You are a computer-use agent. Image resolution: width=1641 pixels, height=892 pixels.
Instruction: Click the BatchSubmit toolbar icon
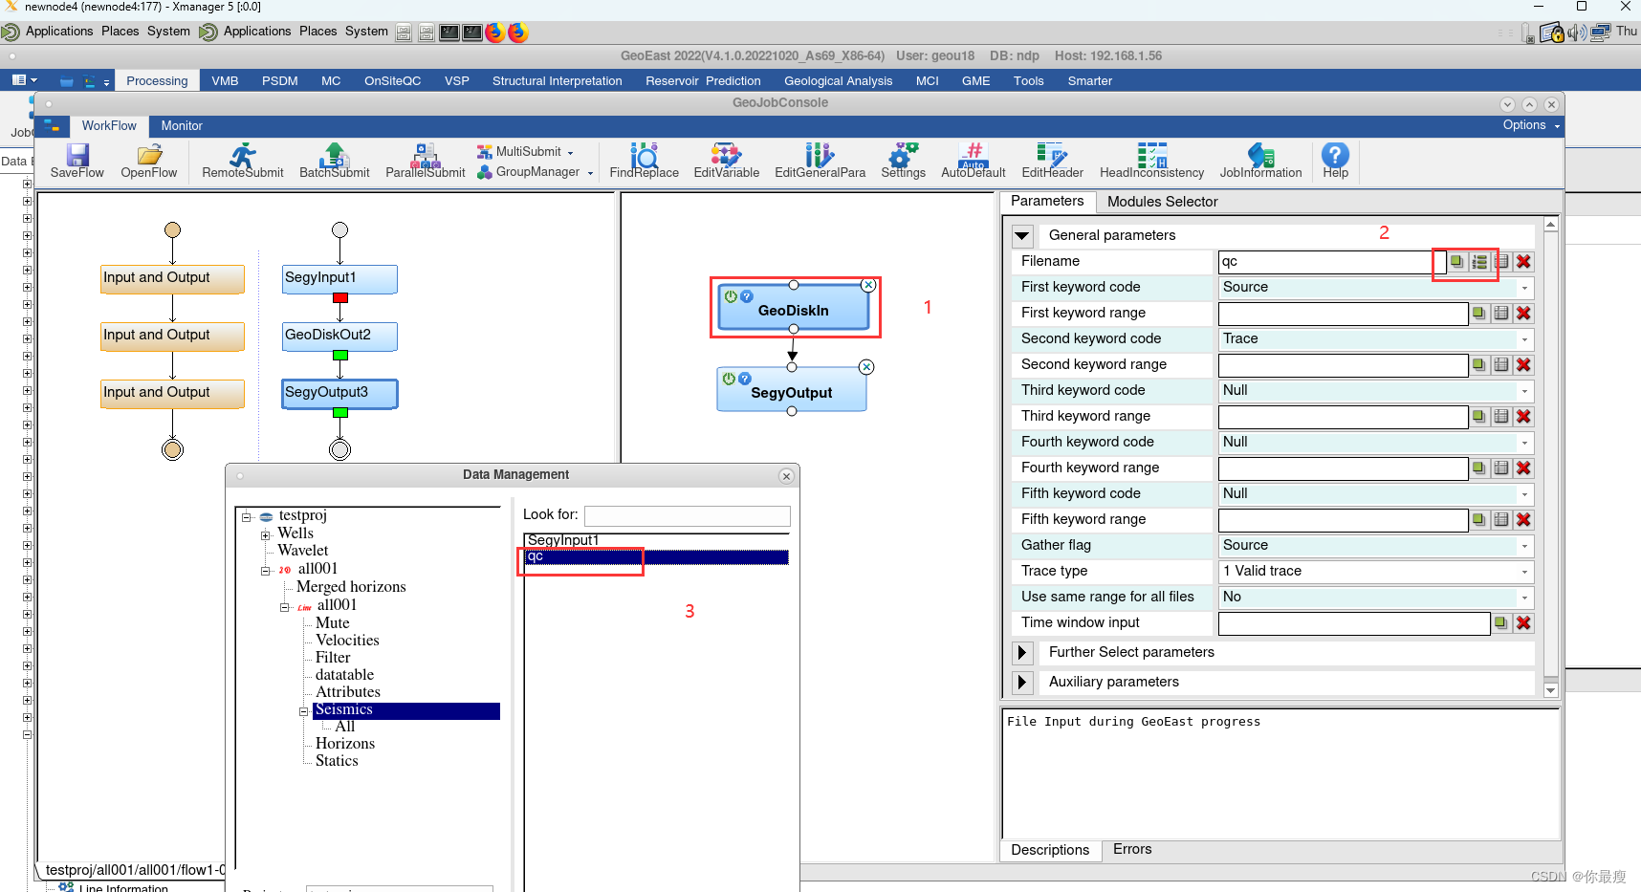[x=335, y=154]
